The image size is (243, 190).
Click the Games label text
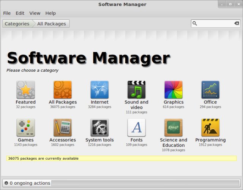coord(25,140)
